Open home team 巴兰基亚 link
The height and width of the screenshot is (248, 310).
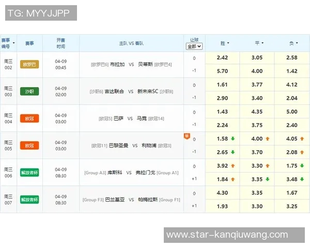coord(115,199)
